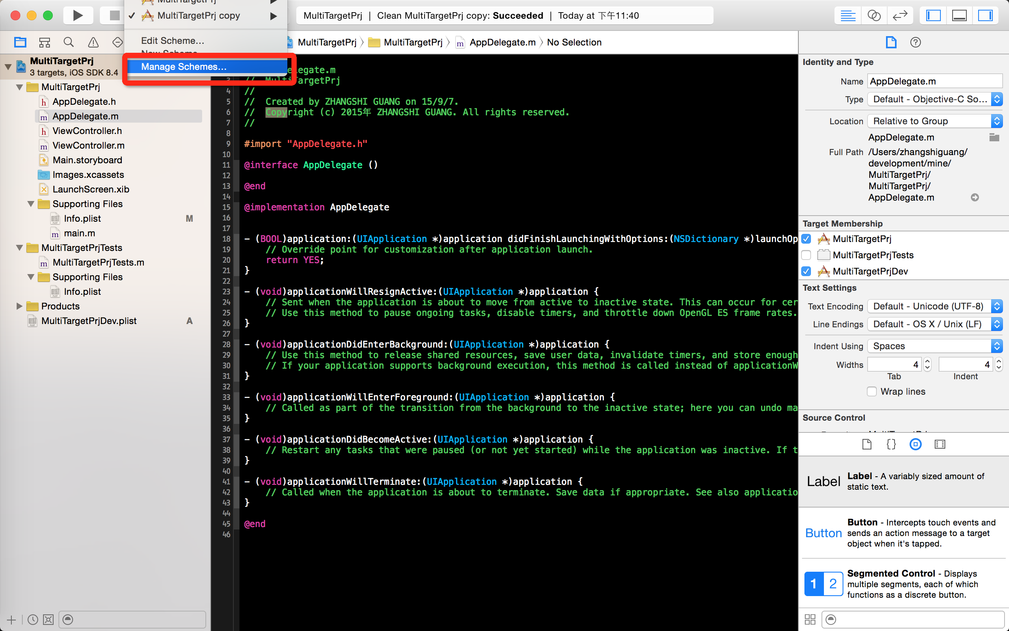
Task: Open the Line Endings dropdown
Action: [935, 324]
